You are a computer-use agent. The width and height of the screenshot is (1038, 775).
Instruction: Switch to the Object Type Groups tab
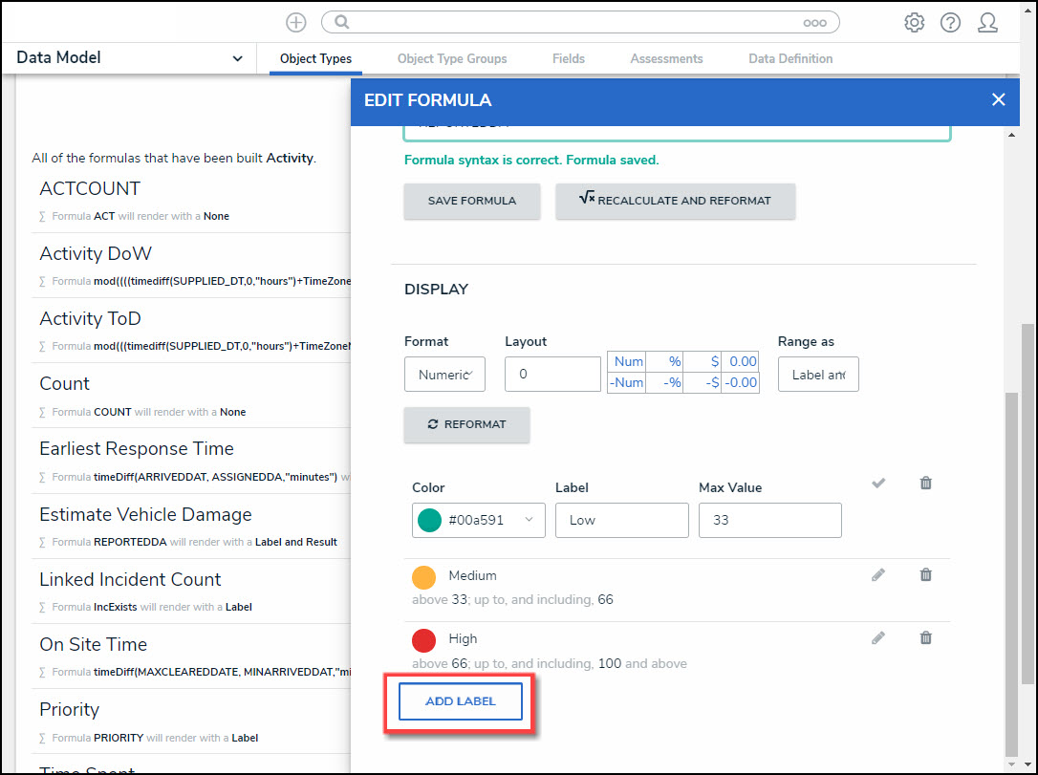(x=452, y=59)
